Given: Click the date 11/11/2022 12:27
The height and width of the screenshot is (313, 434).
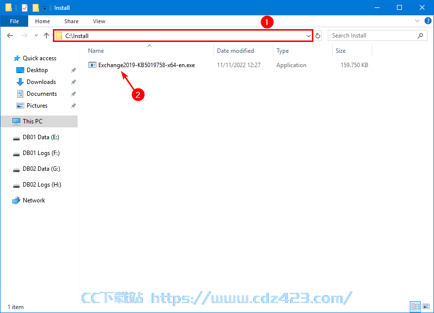Looking at the screenshot, I should click(x=239, y=65).
